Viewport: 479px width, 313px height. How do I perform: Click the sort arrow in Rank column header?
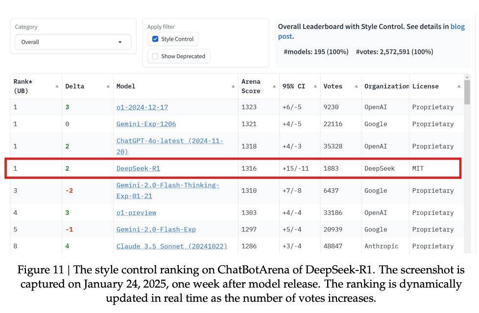click(x=57, y=87)
